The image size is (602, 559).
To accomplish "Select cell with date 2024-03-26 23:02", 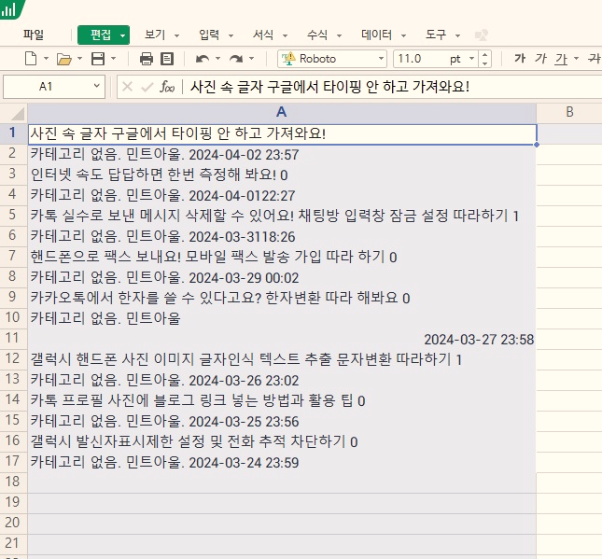I will [282, 380].
